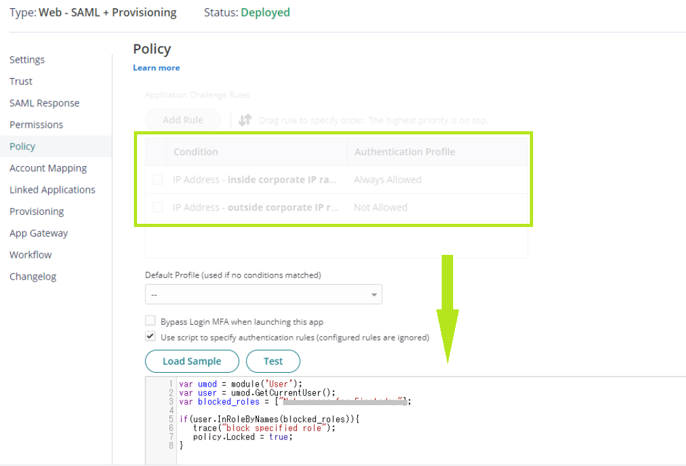
Task: Follow the Learn more link
Action: tap(156, 68)
